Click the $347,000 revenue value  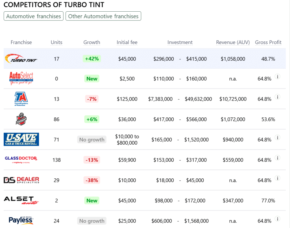click(233, 200)
